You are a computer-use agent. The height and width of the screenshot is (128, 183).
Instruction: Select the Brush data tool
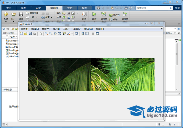(x=69, y=34)
